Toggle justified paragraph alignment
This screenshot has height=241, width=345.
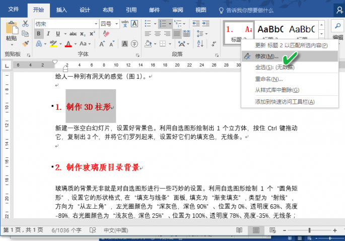tap(177, 34)
